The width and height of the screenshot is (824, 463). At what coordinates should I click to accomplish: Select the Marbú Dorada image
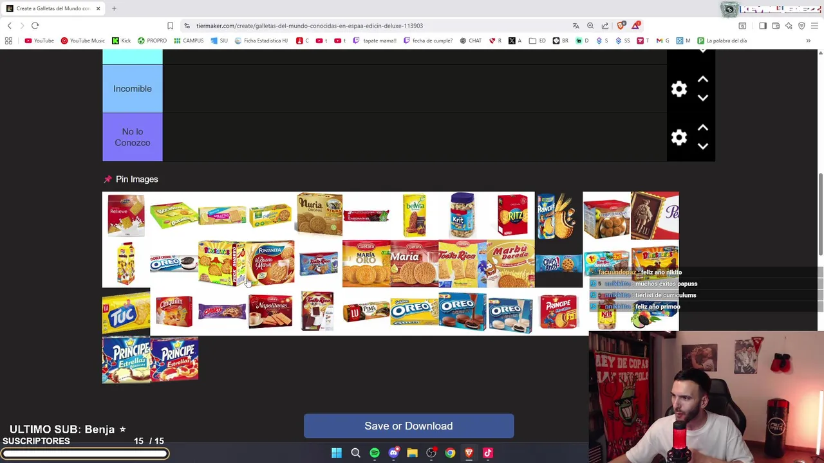[510, 264]
